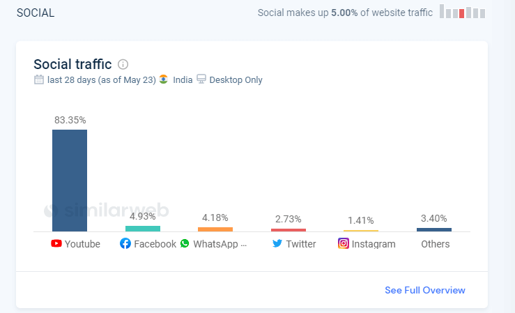515x313 pixels.
Task: Select the Youtube 83.35% bar
Action: point(70,181)
